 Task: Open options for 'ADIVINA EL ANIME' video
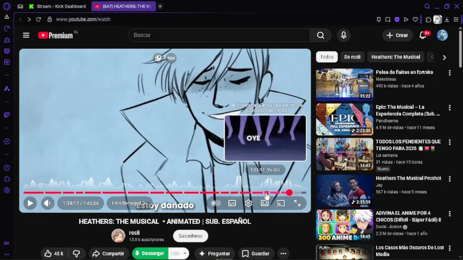[450, 214]
